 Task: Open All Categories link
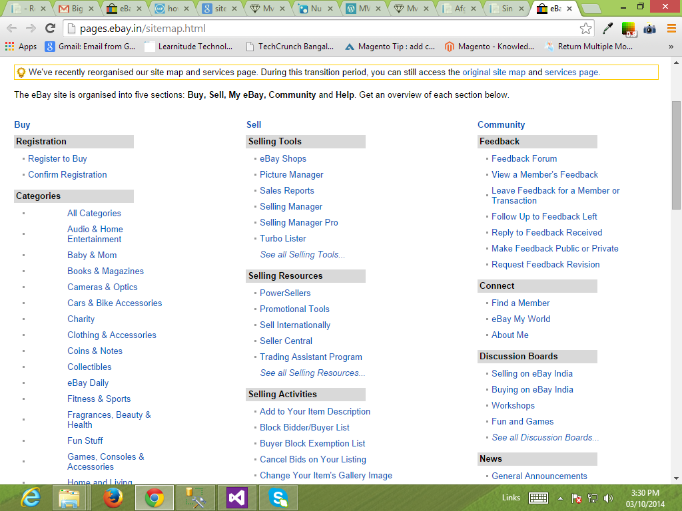(94, 214)
